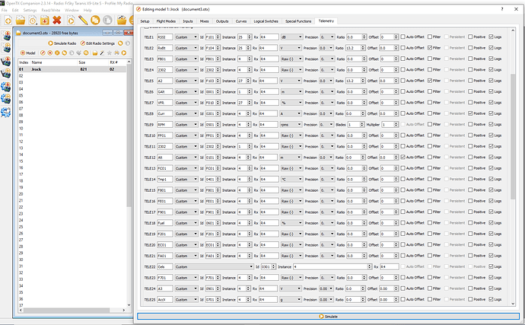Open TELE1 RSSI dB unit dropdown
The height and width of the screenshot is (325, 525).
[x=291, y=37]
